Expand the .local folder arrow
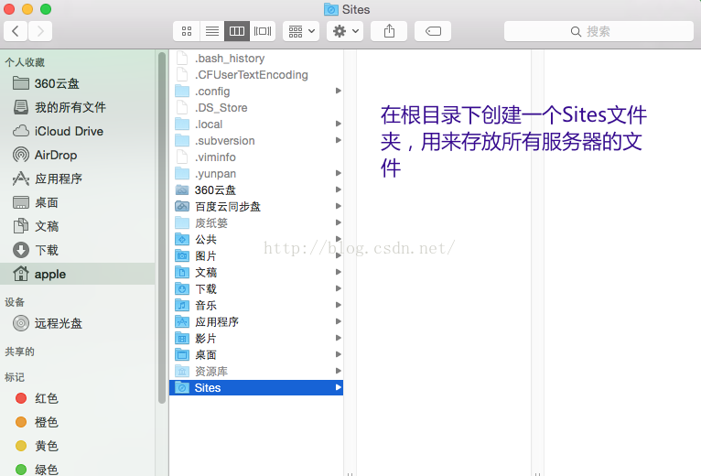 339,124
